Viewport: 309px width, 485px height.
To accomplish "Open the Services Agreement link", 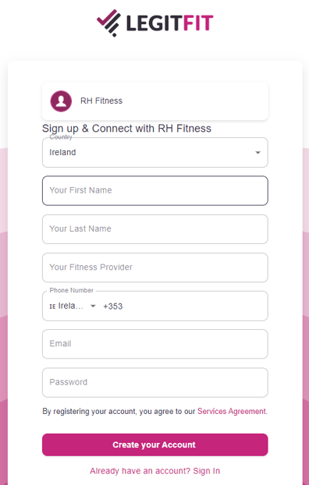I will (x=233, y=411).
